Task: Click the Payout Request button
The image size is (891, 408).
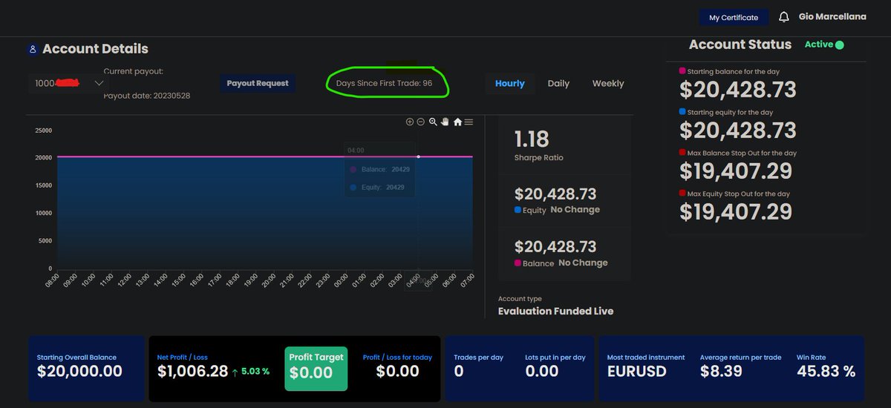Action: tap(258, 83)
